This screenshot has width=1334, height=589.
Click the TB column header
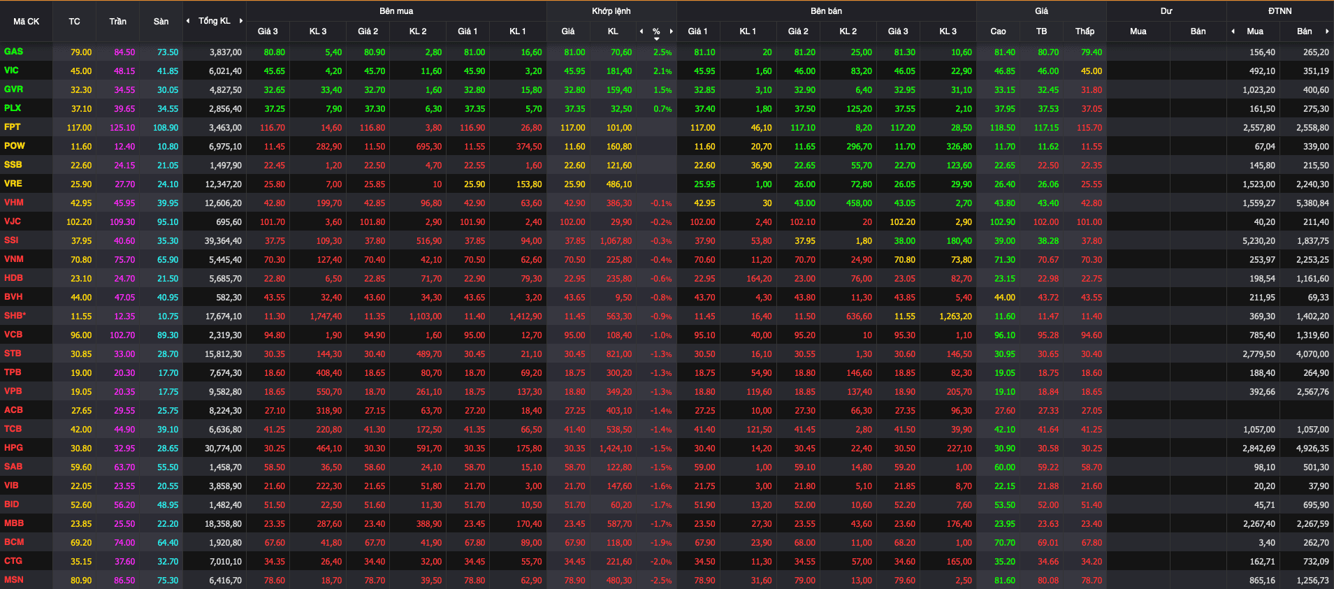click(1041, 31)
